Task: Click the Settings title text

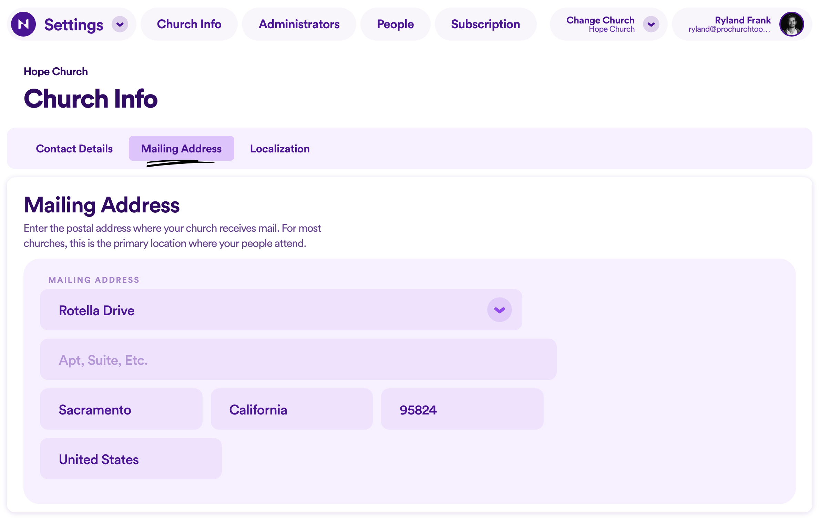Action: point(74,25)
